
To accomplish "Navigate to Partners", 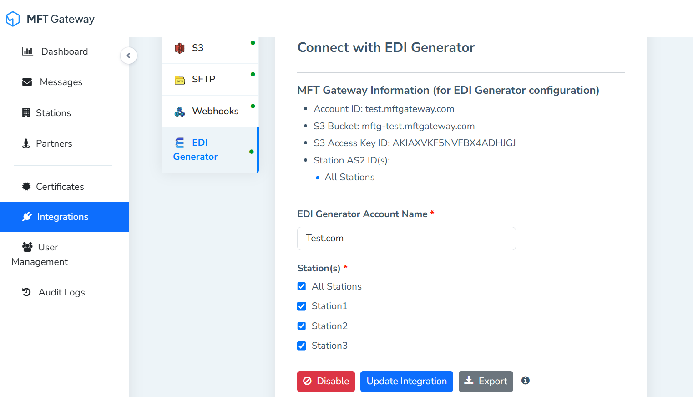I will tap(64, 143).
